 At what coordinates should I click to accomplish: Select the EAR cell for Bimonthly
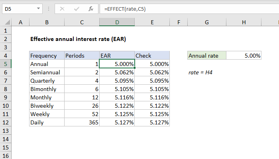click(x=117, y=89)
